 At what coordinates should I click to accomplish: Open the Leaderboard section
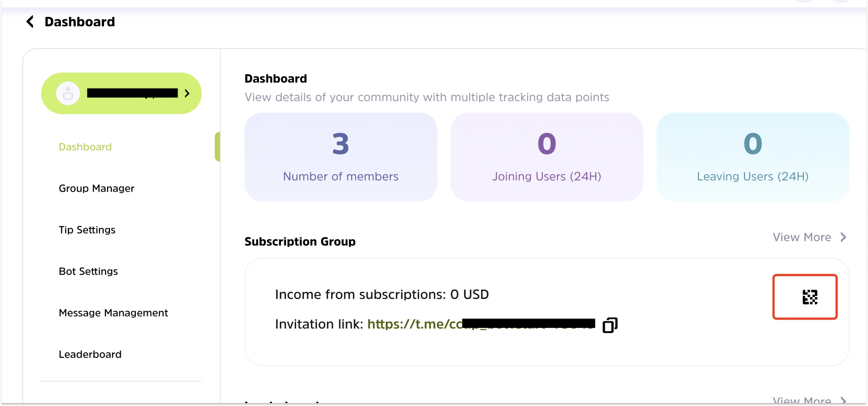pos(90,354)
